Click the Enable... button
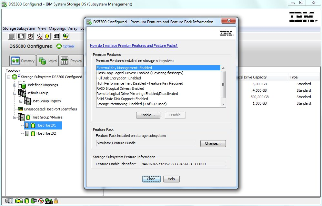This screenshot has height=206, width=322. click(x=148, y=115)
